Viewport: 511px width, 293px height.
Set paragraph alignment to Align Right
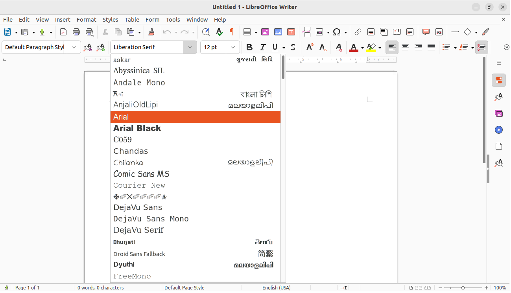tap(418, 47)
